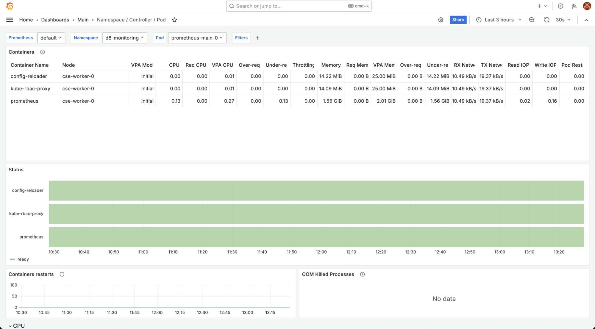595x329 pixels.
Task: Navigate to Main folder breadcrumb
Action: [x=83, y=20]
